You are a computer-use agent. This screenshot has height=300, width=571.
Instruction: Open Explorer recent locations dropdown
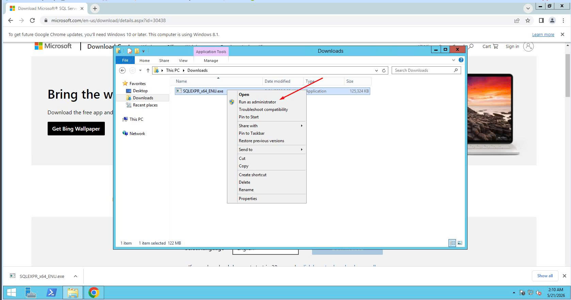click(140, 70)
